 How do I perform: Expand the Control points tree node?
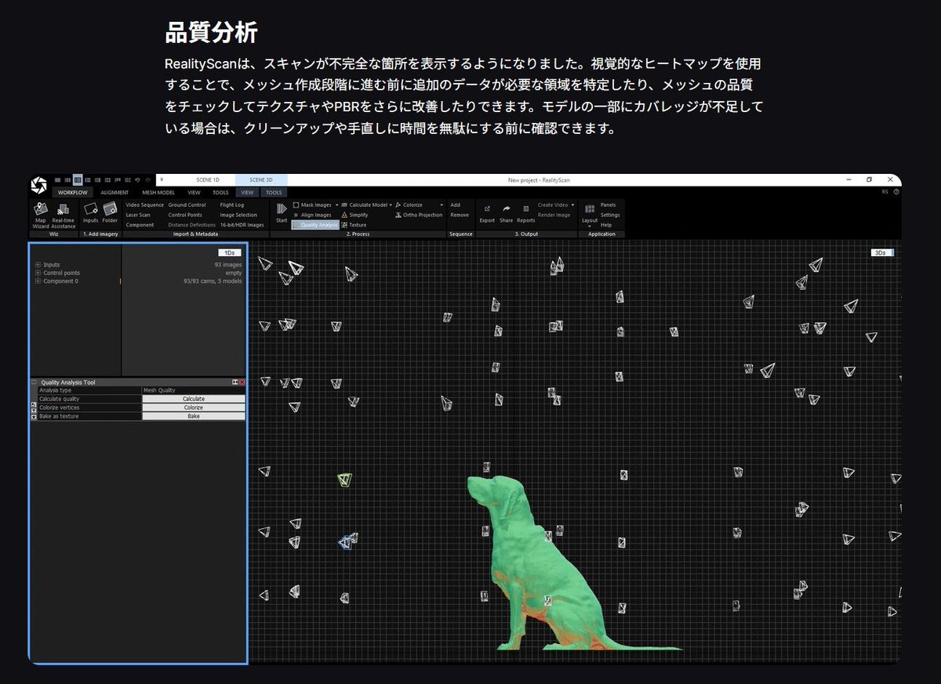pos(38,273)
